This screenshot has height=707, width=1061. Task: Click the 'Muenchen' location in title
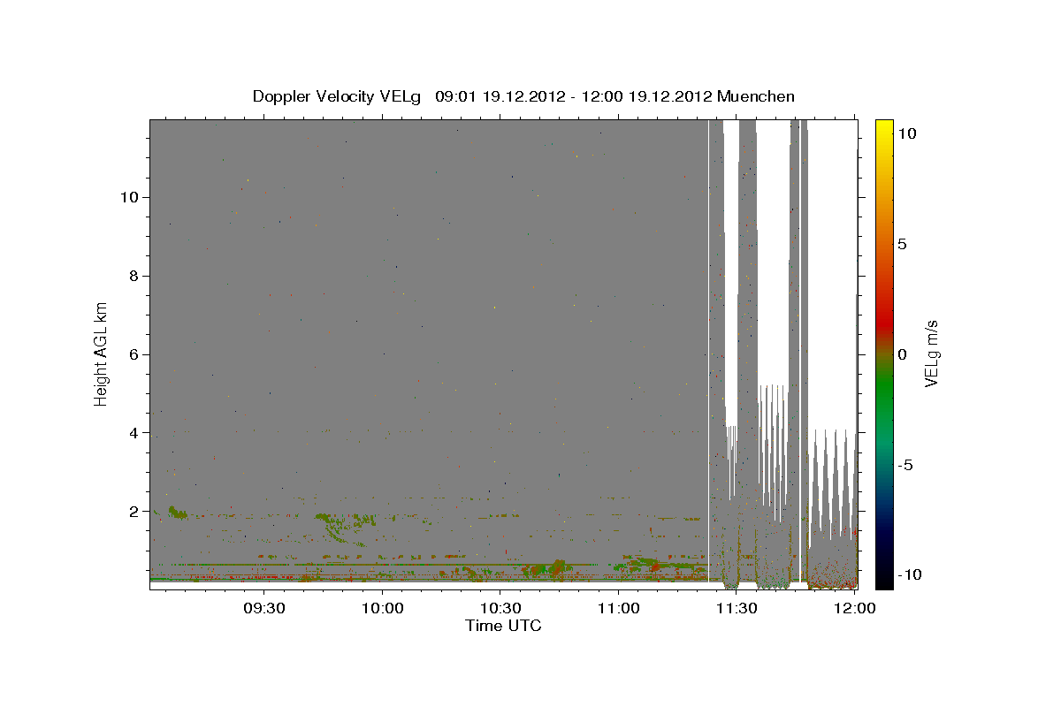(x=757, y=96)
